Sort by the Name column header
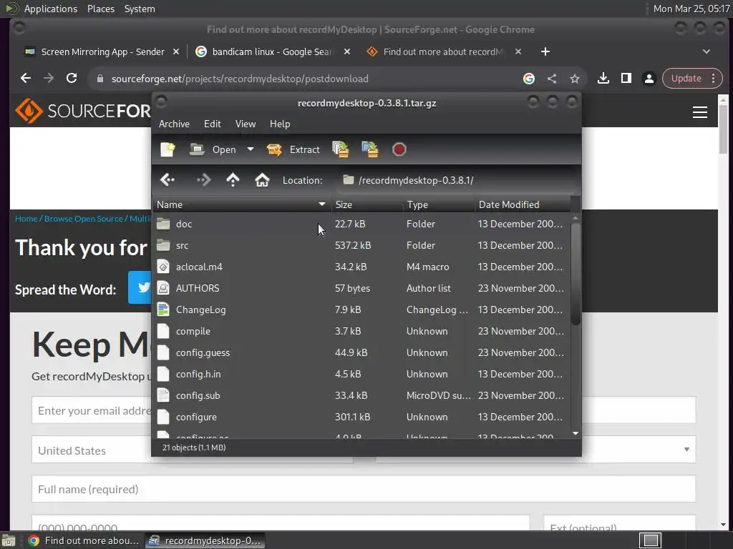The width and height of the screenshot is (733, 549). [242, 204]
